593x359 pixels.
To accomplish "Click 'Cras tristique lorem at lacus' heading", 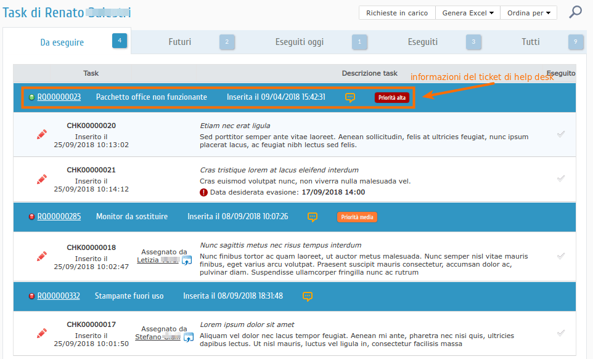I will click(x=279, y=170).
